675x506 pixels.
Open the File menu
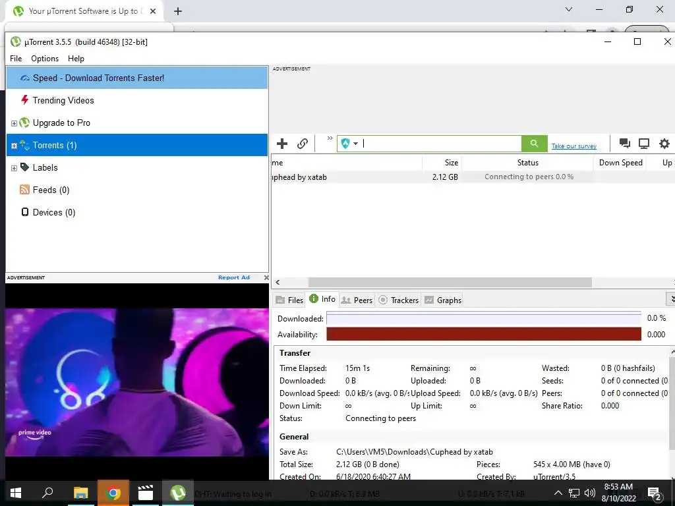pyautogui.click(x=16, y=59)
